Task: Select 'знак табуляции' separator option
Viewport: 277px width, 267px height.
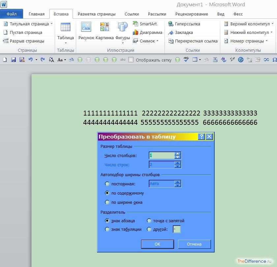Action: tap(107, 229)
